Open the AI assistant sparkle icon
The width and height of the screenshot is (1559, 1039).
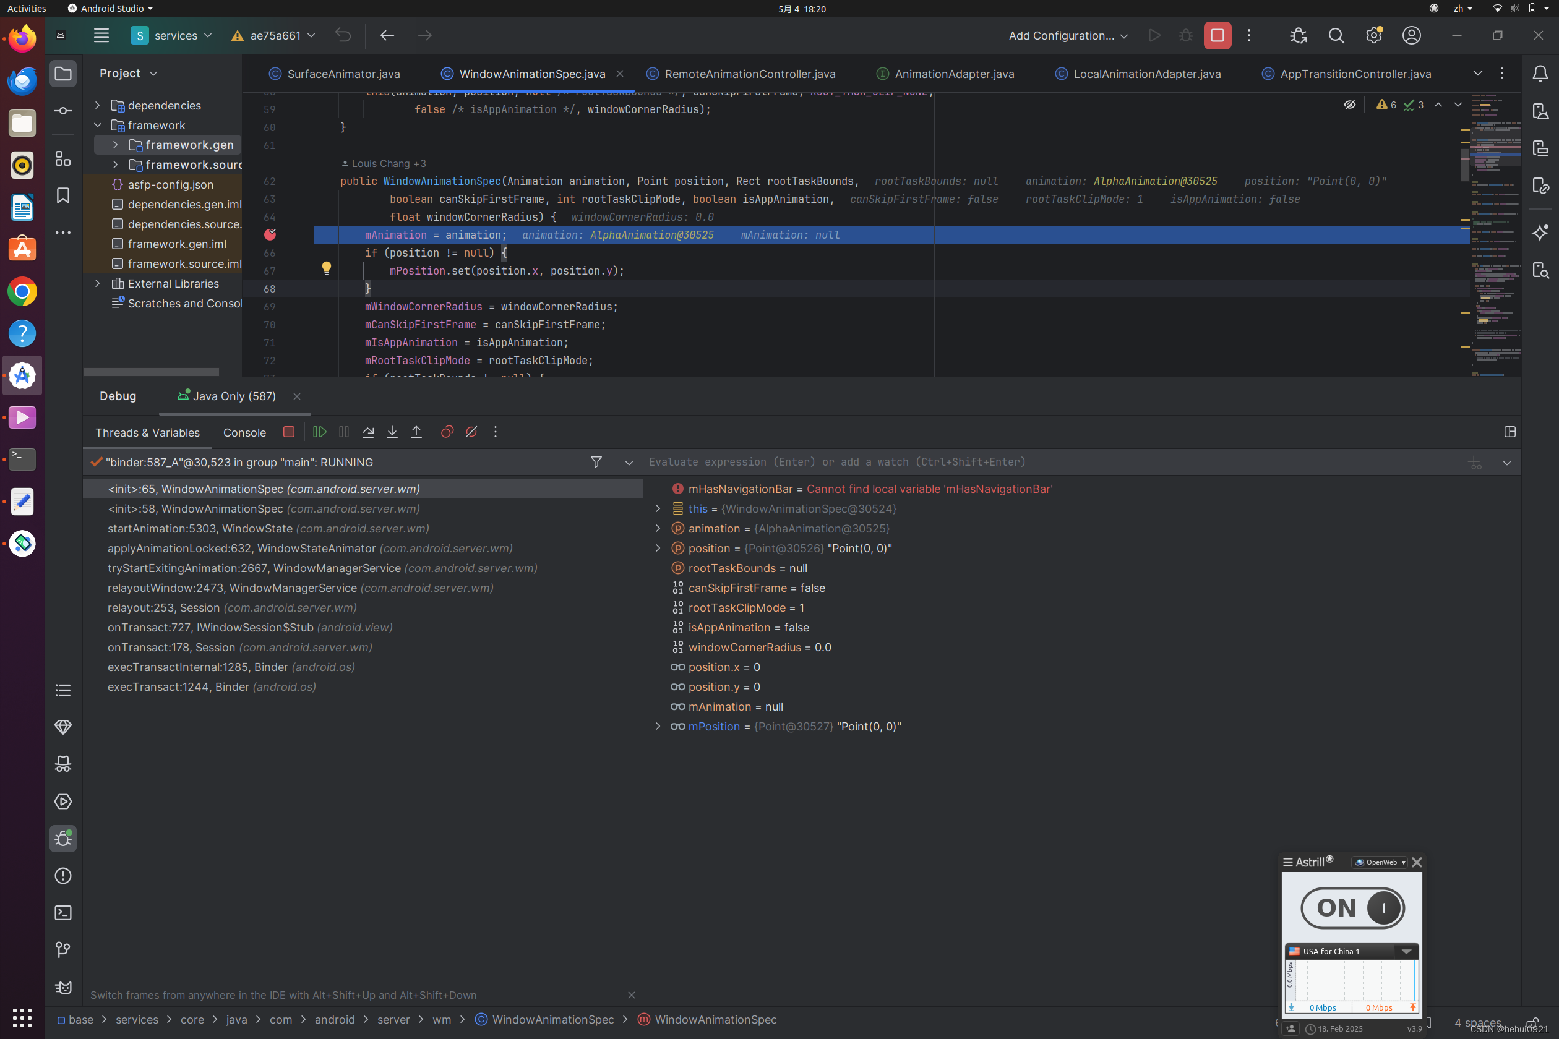(x=1540, y=233)
